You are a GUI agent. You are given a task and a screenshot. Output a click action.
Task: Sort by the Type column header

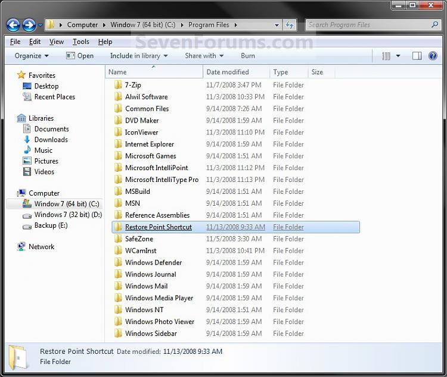coord(289,72)
